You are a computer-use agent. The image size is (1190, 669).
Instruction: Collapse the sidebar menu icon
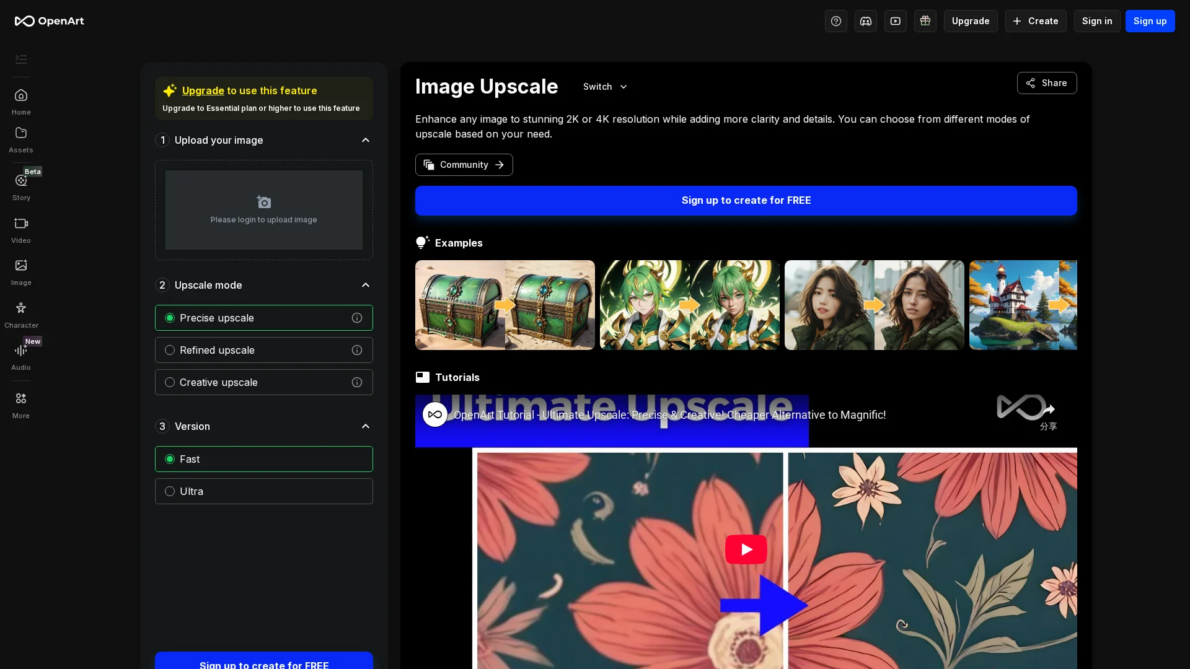(x=21, y=59)
